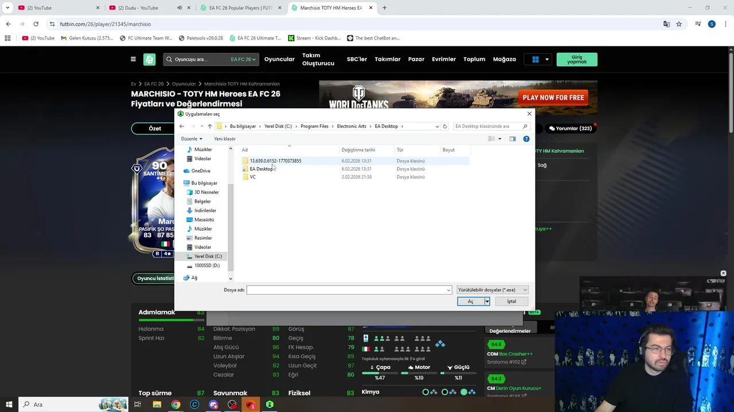
Task: Click Electronic Arts in the breadcrumb path
Action: coord(352,126)
